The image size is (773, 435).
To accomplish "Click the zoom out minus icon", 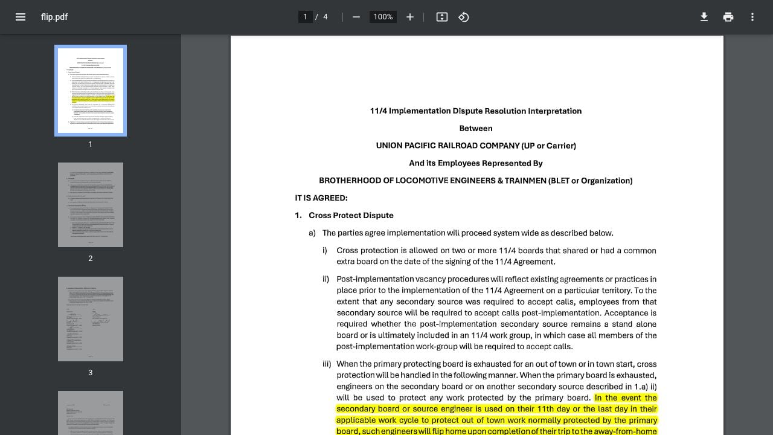I will tap(356, 17).
